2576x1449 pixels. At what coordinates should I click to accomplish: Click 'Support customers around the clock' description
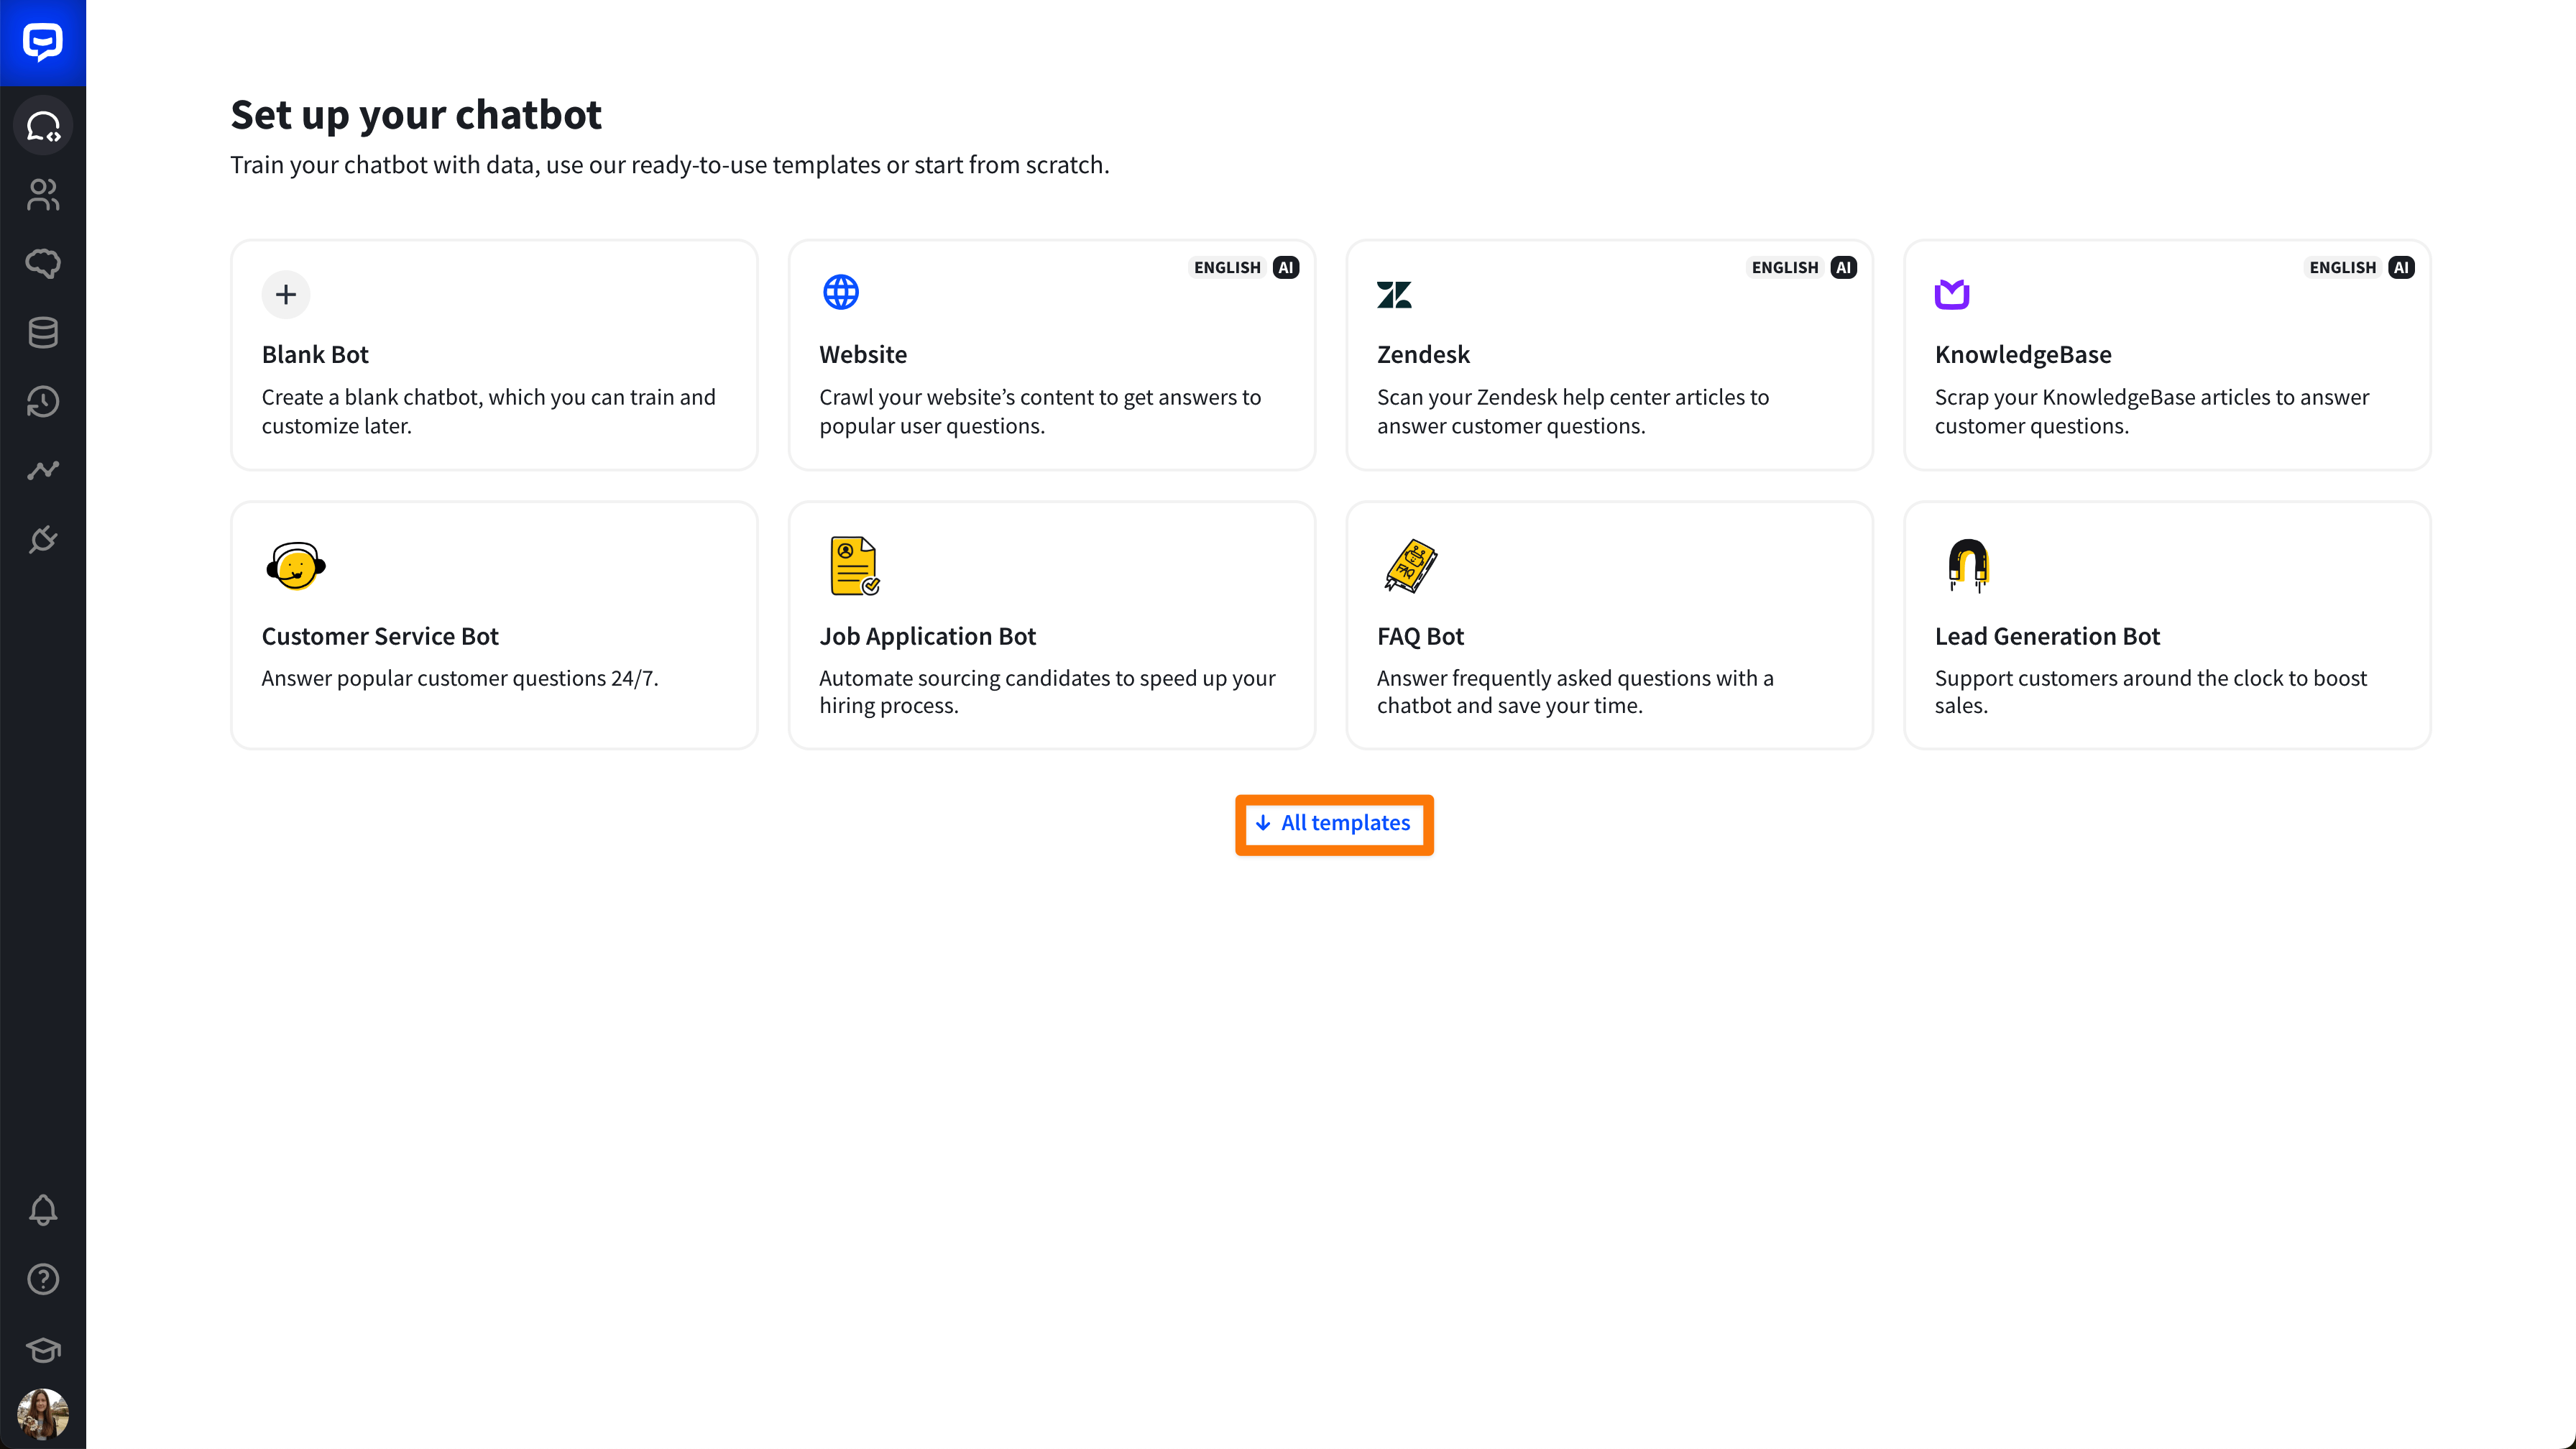click(2150, 691)
